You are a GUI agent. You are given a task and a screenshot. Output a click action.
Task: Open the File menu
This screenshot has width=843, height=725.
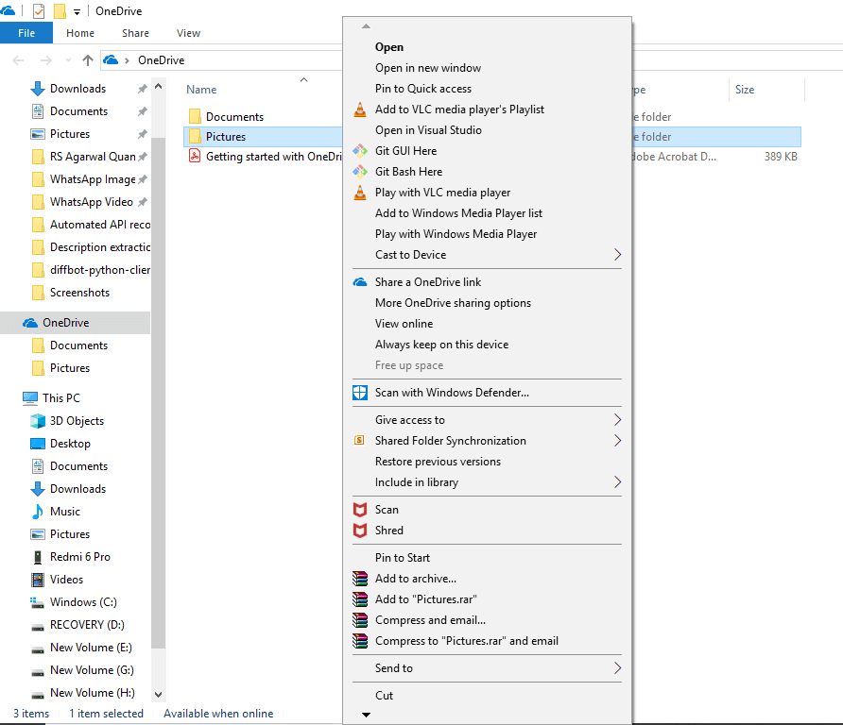[x=26, y=32]
